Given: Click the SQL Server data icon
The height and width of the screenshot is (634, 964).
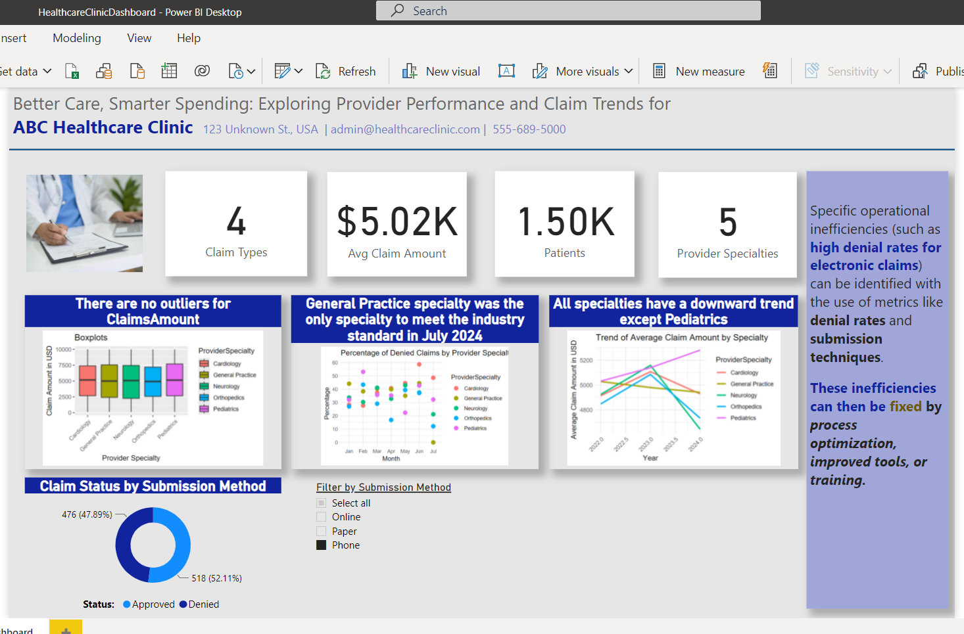Looking at the screenshot, I should 137,71.
